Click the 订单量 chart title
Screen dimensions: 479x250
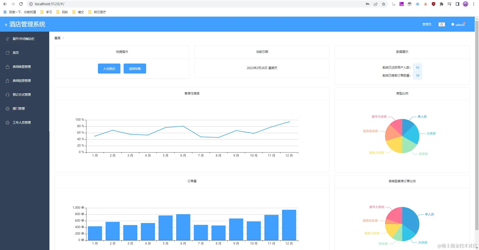pyautogui.click(x=192, y=181)
